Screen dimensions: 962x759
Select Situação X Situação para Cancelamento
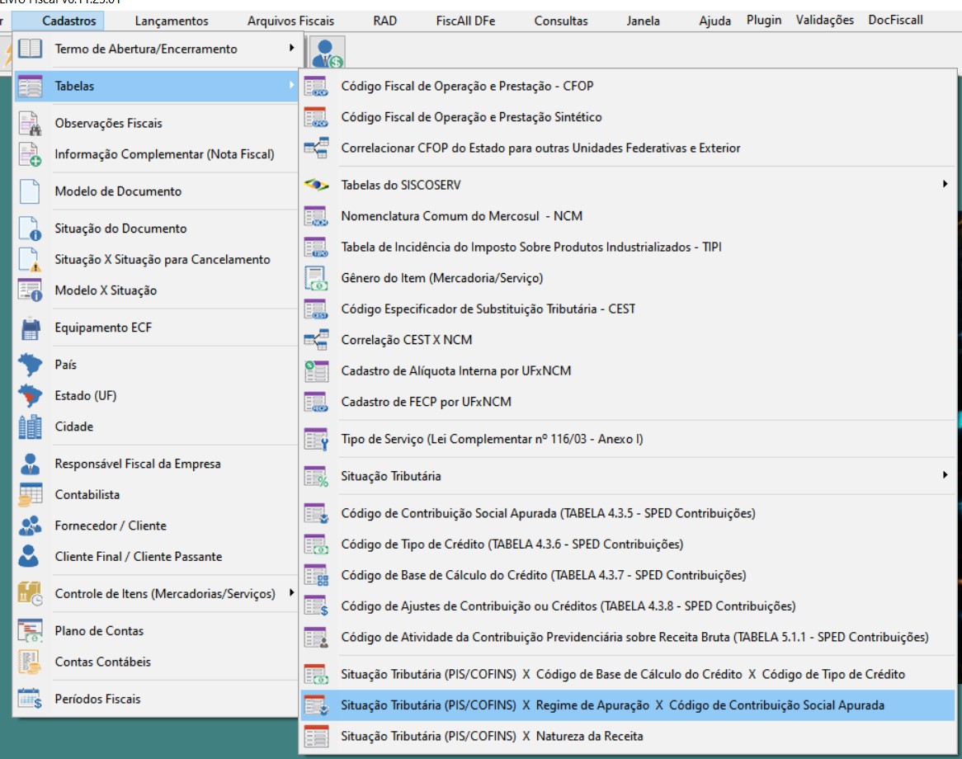[156, 260]
